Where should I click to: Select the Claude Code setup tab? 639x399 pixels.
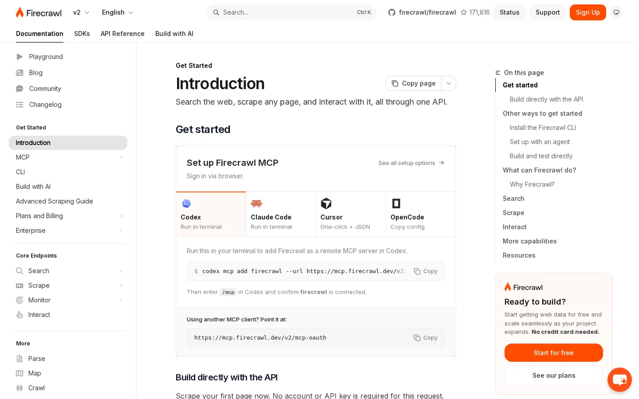coord(281,214)
